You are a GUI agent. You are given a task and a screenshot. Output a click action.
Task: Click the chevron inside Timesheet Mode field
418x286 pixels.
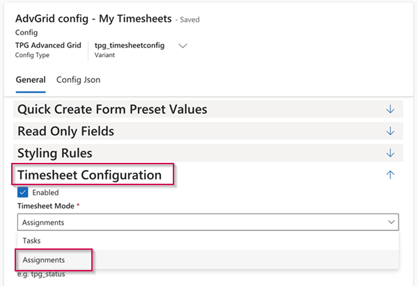tap(389, 222)
